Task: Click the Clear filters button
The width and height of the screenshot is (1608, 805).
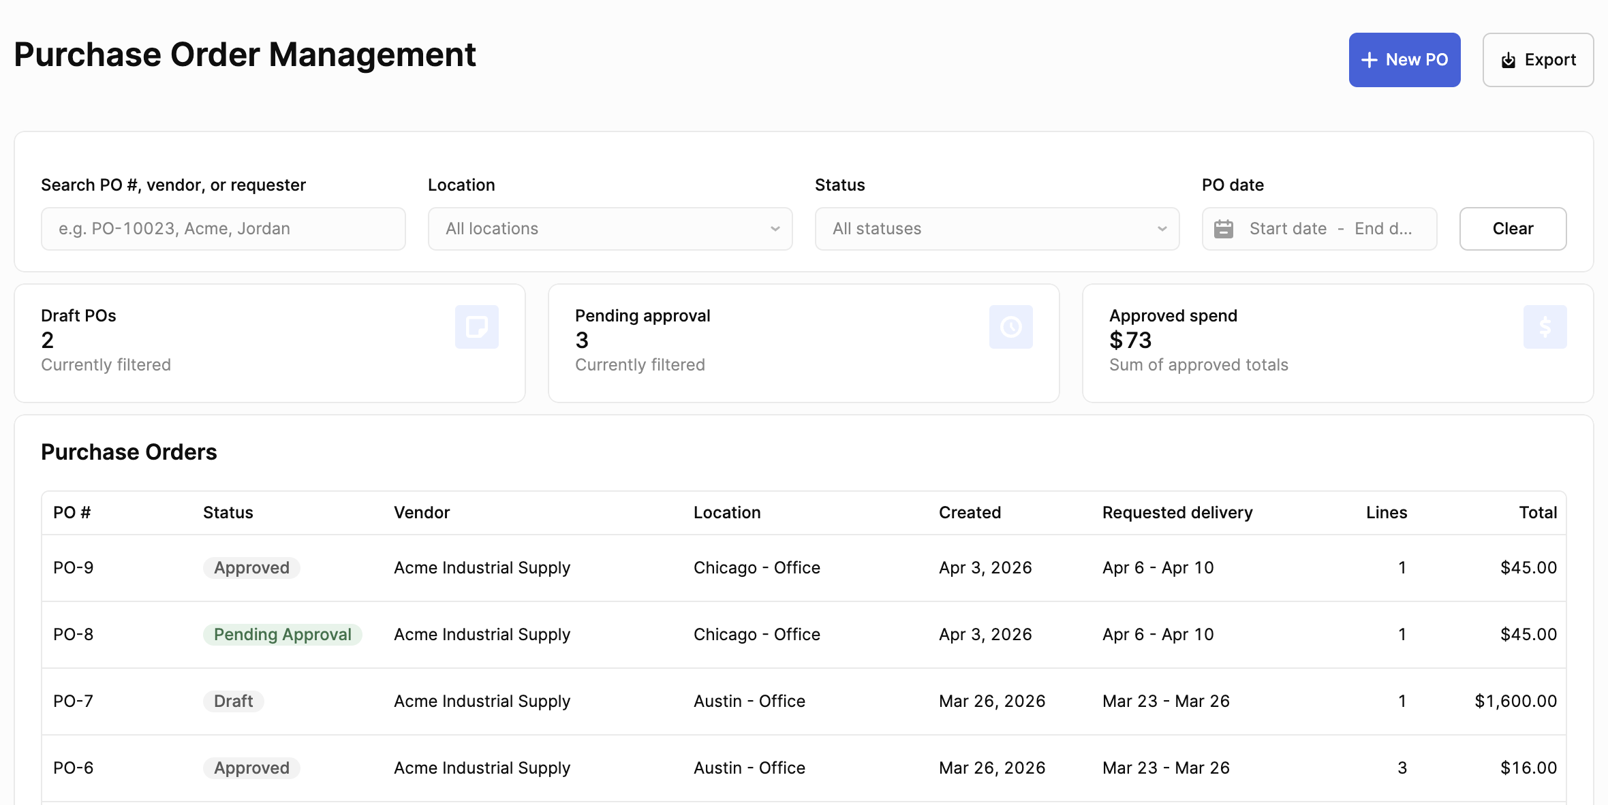Action: pos(1512,229)
